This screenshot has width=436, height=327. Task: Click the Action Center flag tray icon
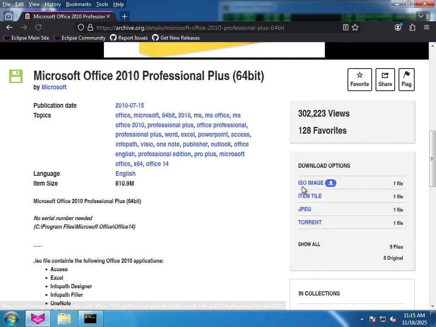click(x=372, y=319)
